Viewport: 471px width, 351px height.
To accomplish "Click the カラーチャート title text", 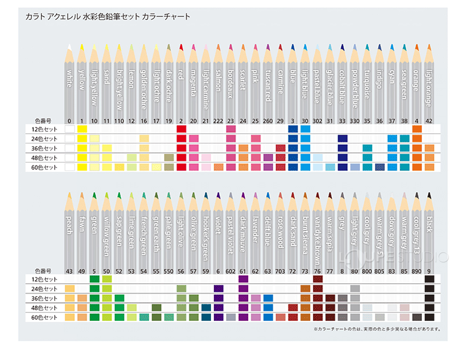I will point(108,17).
